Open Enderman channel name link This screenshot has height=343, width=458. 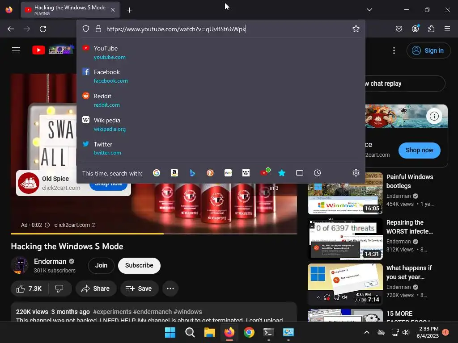[50, 261]
